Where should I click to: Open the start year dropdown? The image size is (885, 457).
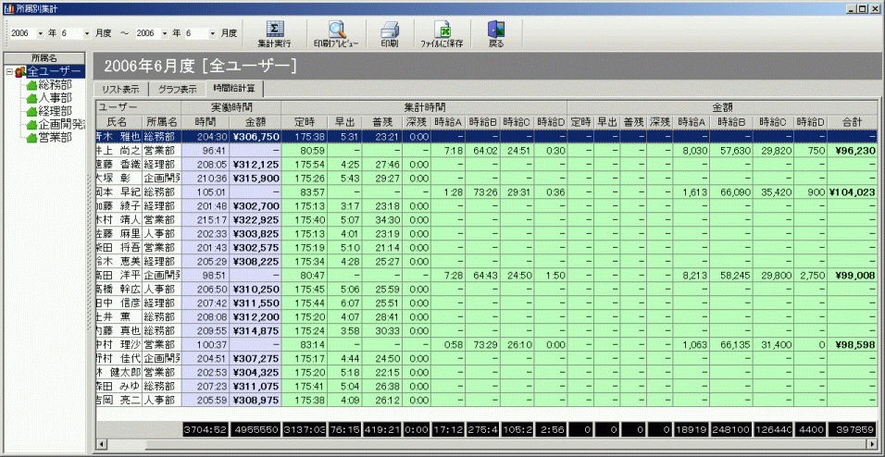click(41, 34)
